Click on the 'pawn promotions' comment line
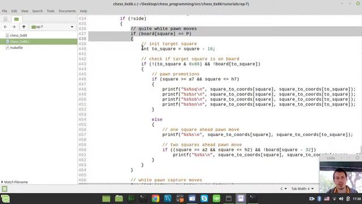 click(x=175, y=74)
